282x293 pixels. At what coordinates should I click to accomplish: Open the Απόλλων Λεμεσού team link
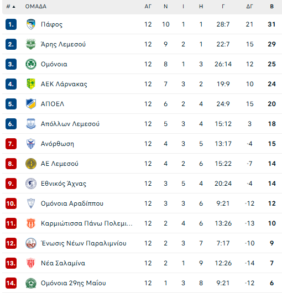70,124
